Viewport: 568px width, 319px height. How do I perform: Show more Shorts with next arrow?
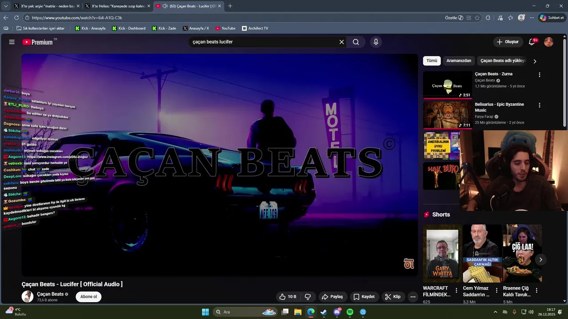[x=540, y=260]
